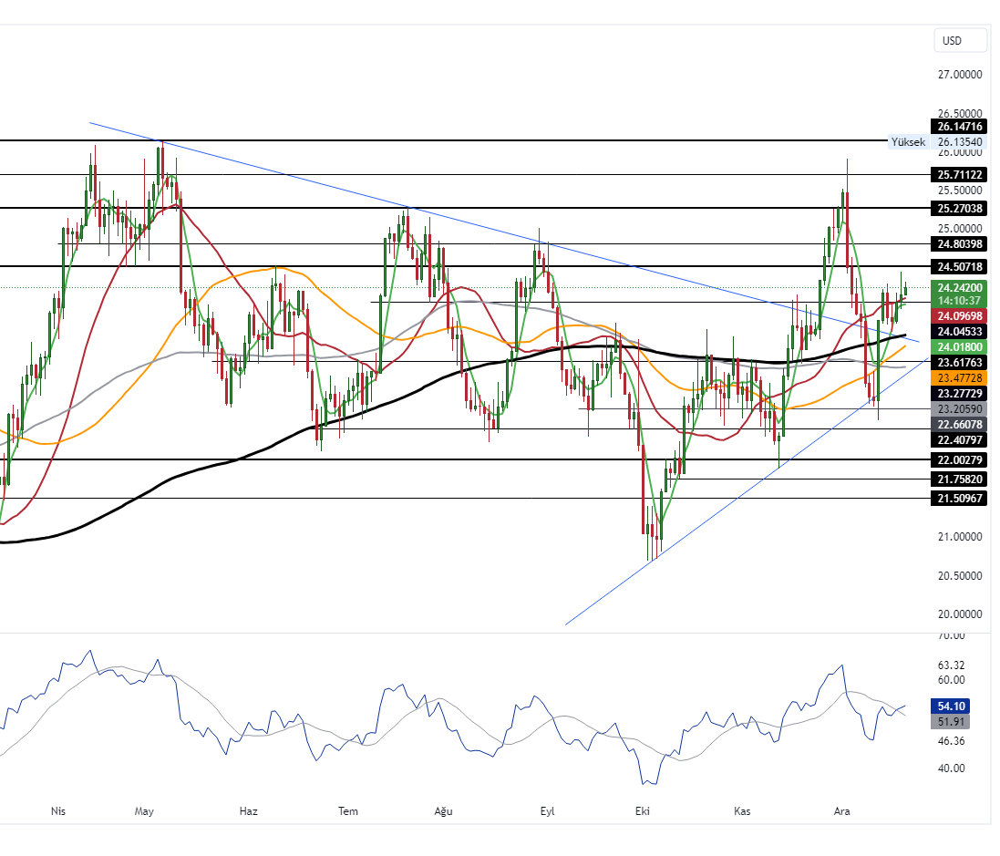Select the gray 51.91 RSI average label

click(951, 722)
